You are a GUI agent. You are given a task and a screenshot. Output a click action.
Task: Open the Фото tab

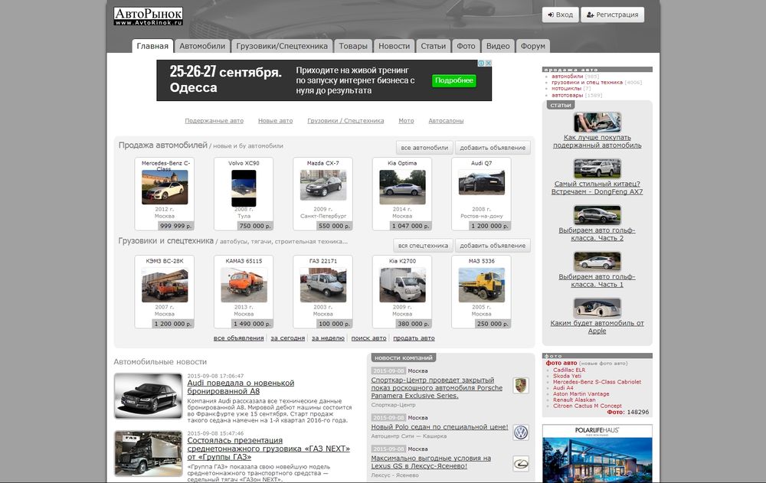point(466,46)
